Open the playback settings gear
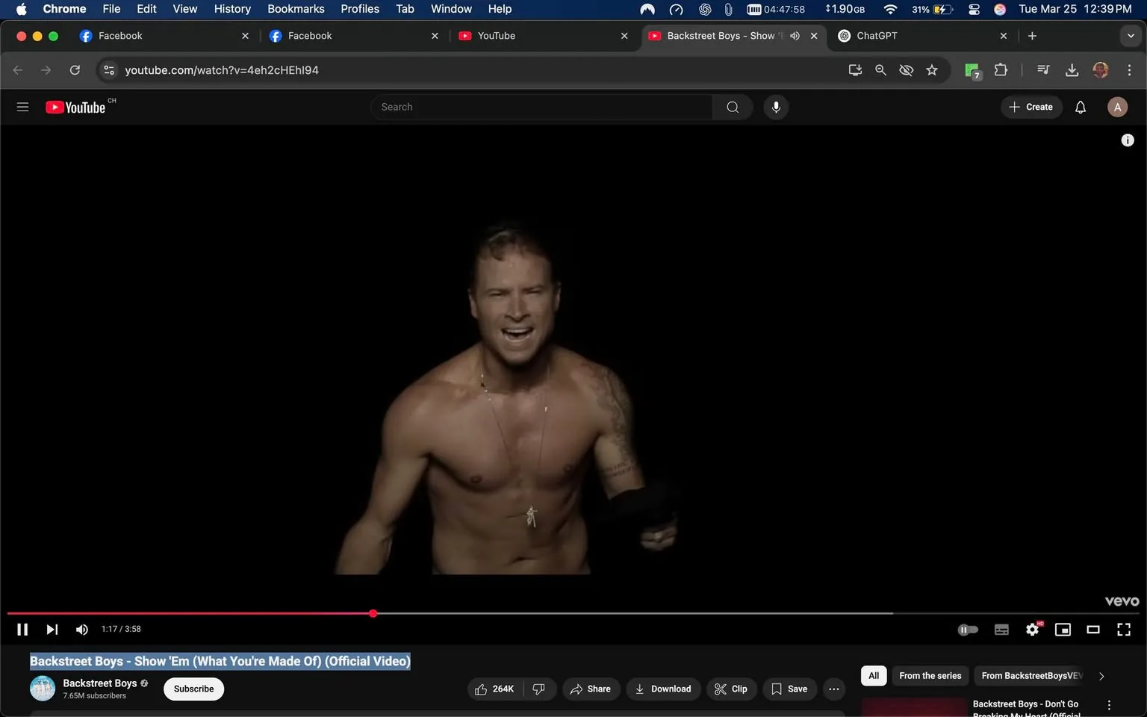 (x=1032, y=629)
